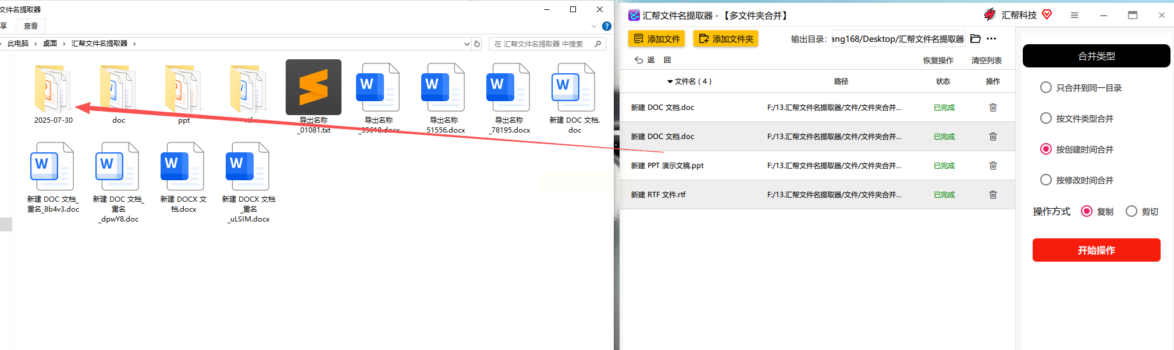Open output directory folder icon
This screenshot has width=1174, height=350.
[976, 39]
